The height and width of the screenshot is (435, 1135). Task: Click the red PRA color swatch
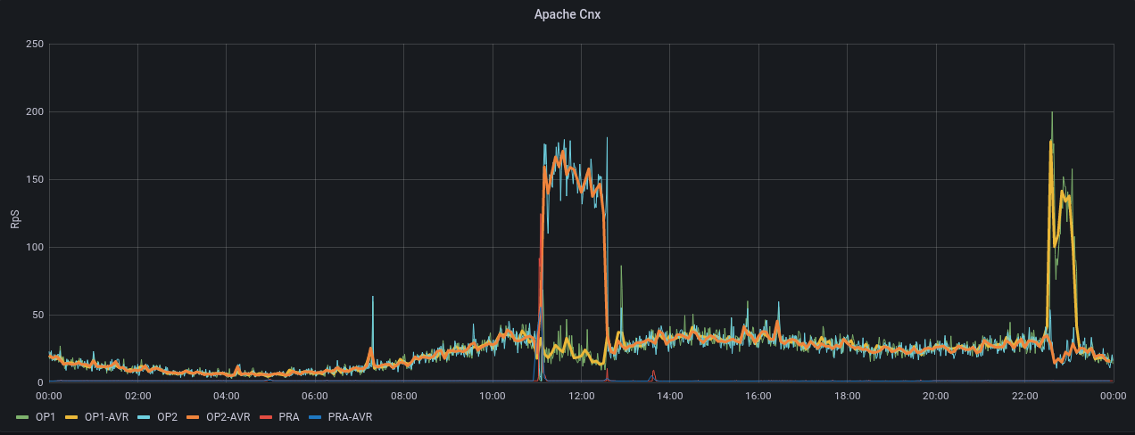tap(268, 416)
